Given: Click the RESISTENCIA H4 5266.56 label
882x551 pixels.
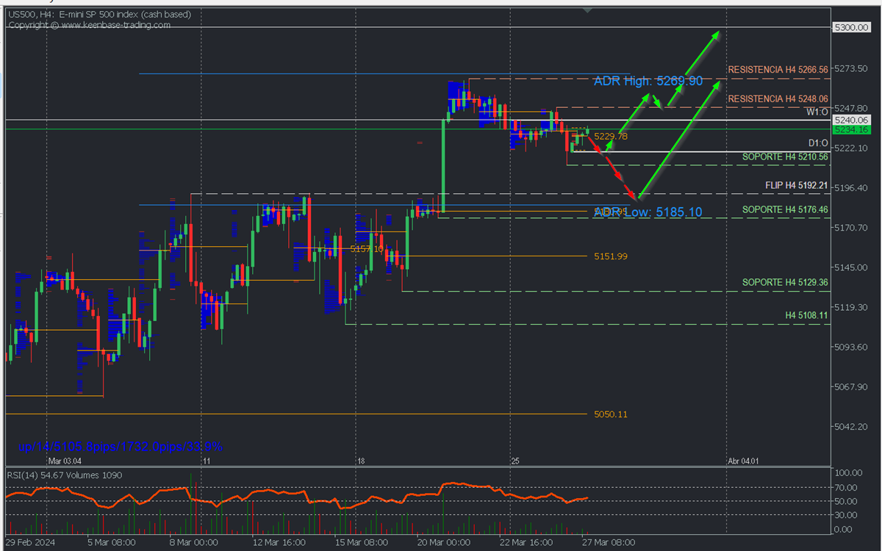Looking at the screenshot, I should [x=778, y=69].
